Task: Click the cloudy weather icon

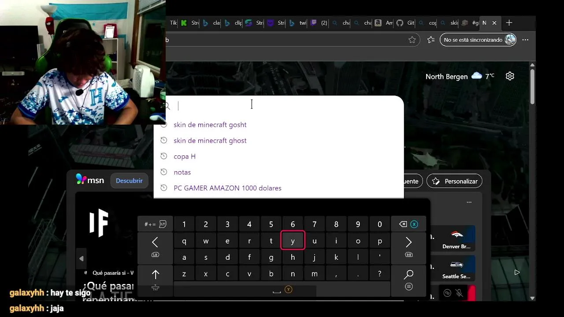Action: point(477,76)
